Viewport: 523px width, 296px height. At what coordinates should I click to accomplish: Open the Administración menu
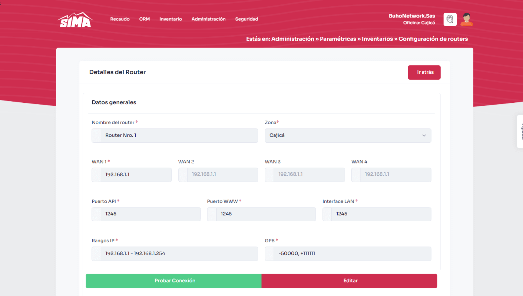[x=208, y=19]
